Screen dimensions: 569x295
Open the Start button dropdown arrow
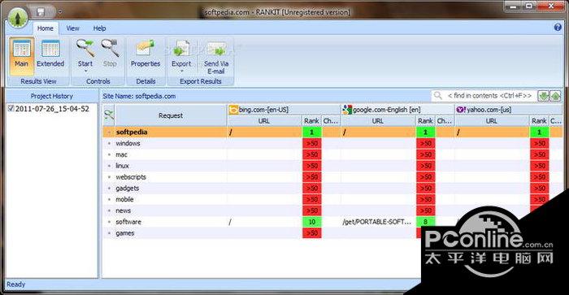pyautogui.click(x=85, y=72)
